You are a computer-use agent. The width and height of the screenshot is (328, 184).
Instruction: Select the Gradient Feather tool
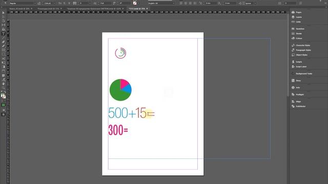[x=3, y=71]
